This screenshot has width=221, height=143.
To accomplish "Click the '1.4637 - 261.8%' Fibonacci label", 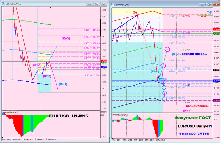I will 92,48.
